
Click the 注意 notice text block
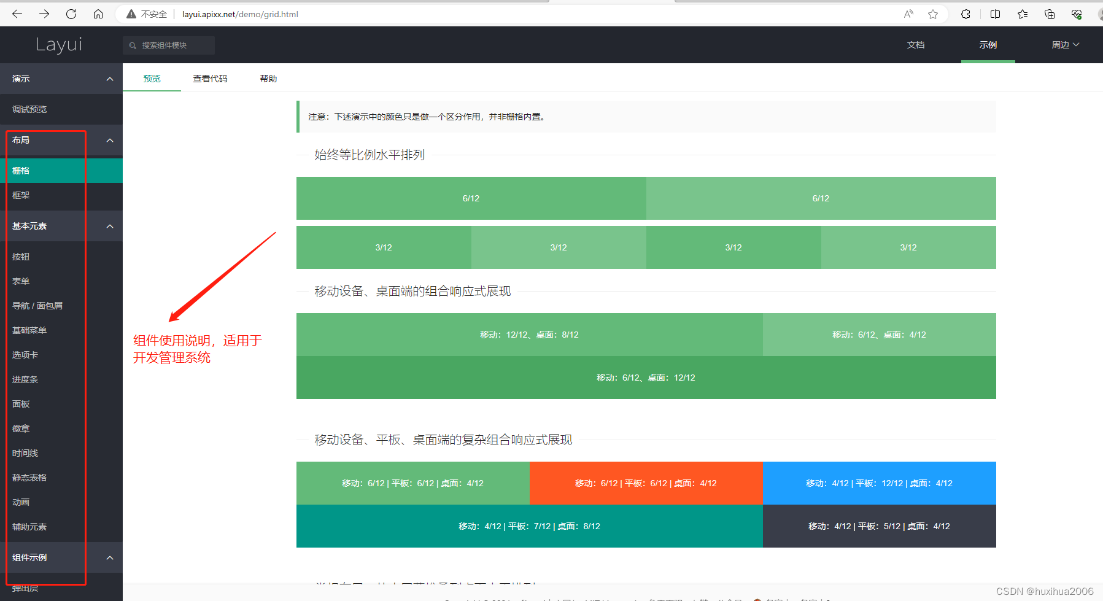[x=646, y=117]
